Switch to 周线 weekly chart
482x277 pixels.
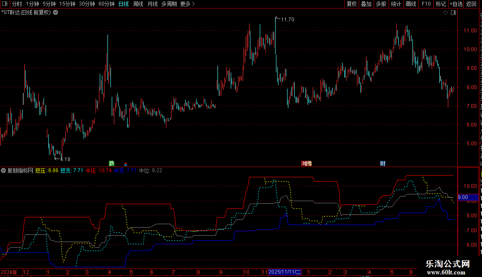(138, 4)
